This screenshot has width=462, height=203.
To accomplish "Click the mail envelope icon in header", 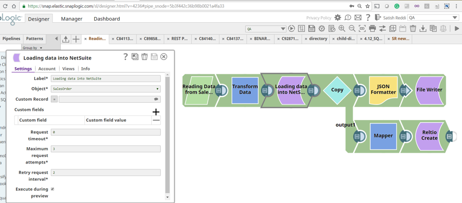I will coord(357,18).
